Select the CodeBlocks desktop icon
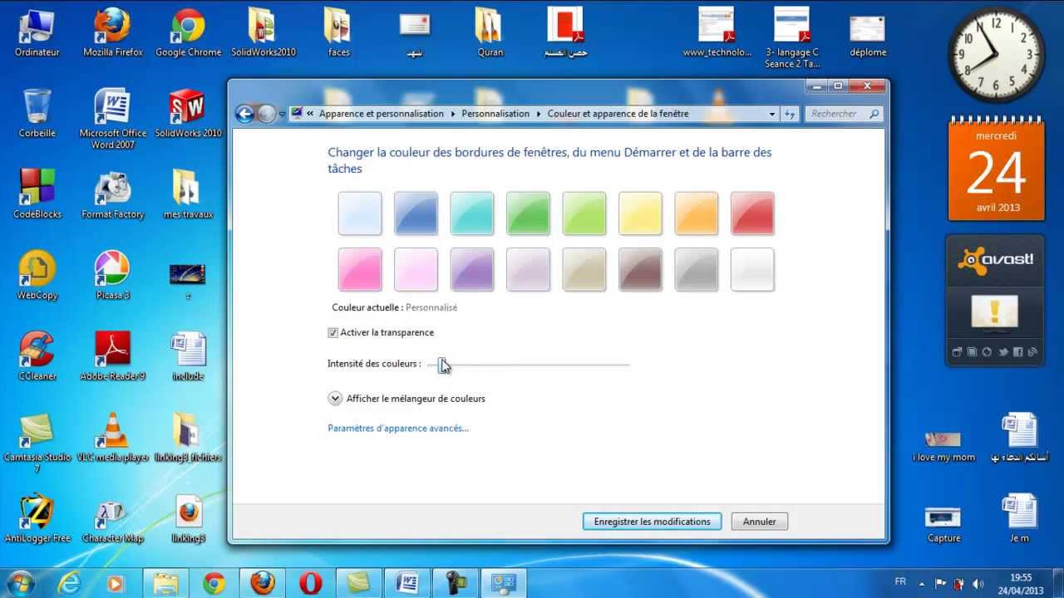Viewport: 1064px width, 598px height. point(37,194)
